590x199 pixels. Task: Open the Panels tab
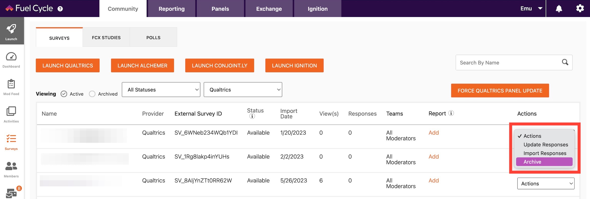[220, 9]
